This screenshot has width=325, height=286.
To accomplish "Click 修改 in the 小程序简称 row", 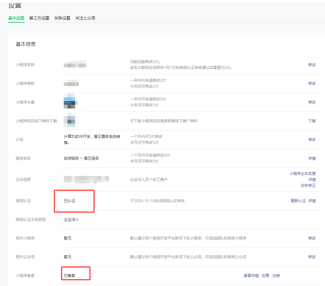I will click(x=312, y=84).
